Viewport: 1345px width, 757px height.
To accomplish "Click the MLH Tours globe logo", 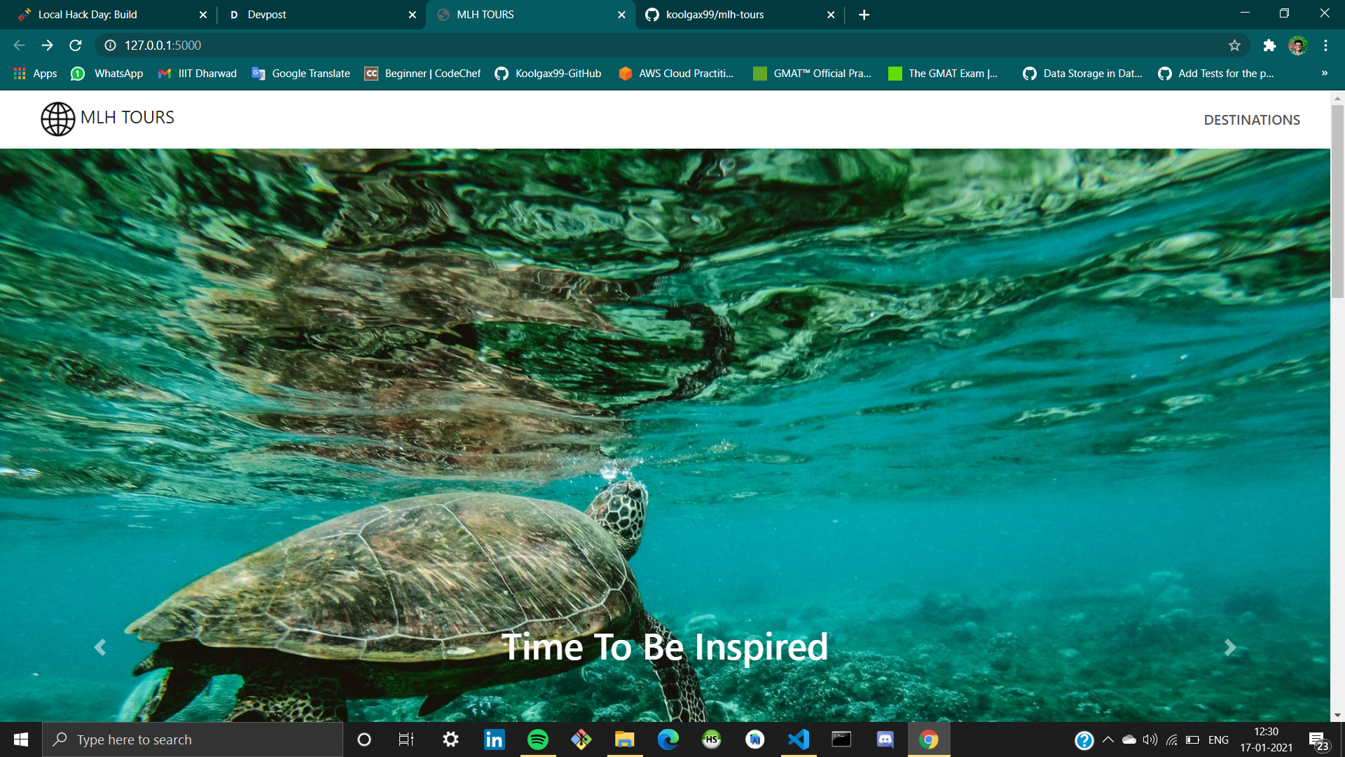I will [x=57, y=119].
